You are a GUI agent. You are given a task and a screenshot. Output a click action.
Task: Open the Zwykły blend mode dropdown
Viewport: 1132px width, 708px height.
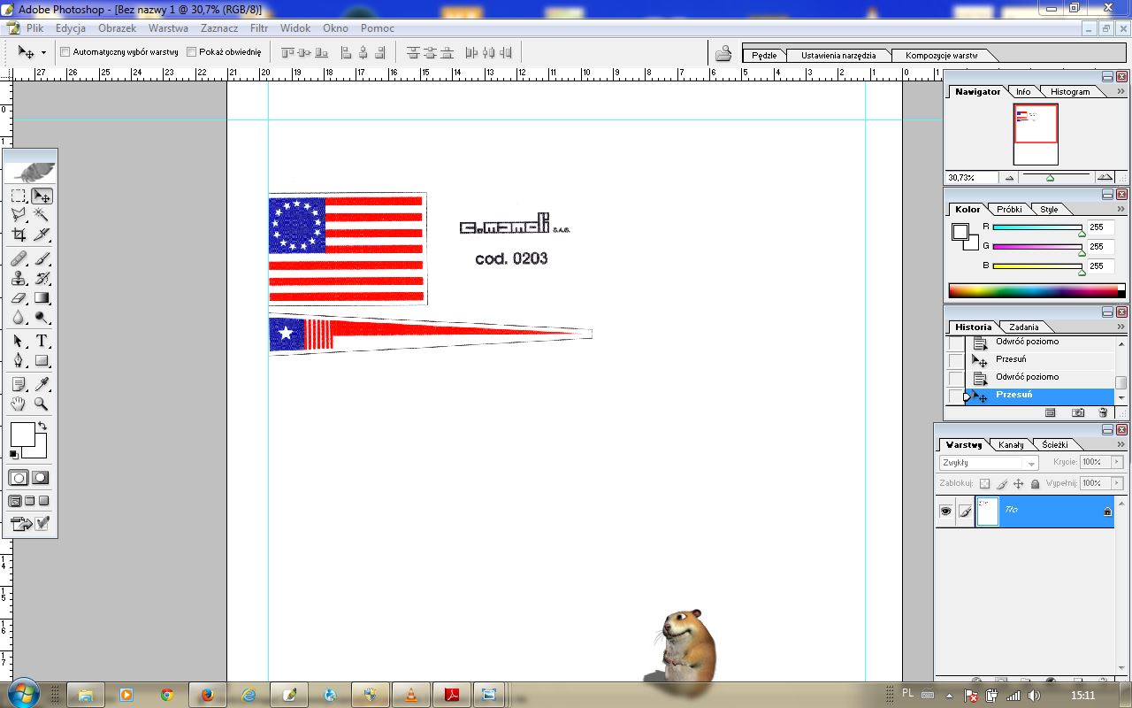pyautogui.click(x=989, y=463)
